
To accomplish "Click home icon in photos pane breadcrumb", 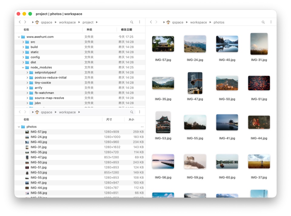I will 168,22.
